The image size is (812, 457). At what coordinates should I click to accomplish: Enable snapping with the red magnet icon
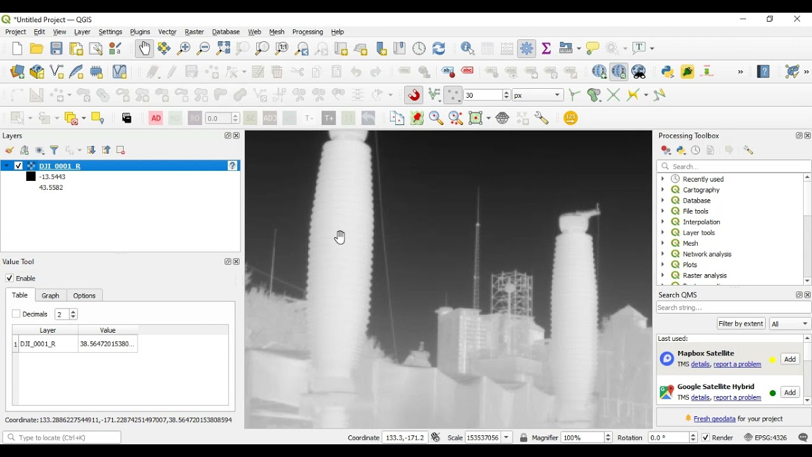(x=414, y=95)
